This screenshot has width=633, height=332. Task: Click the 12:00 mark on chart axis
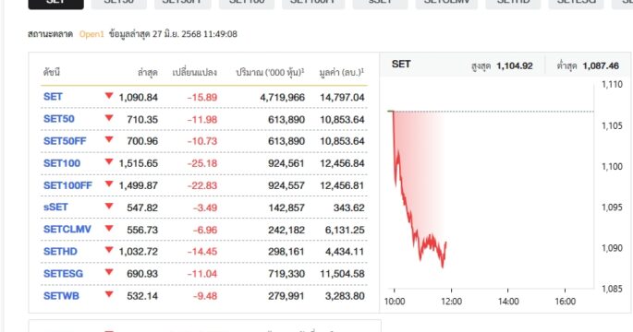pos(451,302)
